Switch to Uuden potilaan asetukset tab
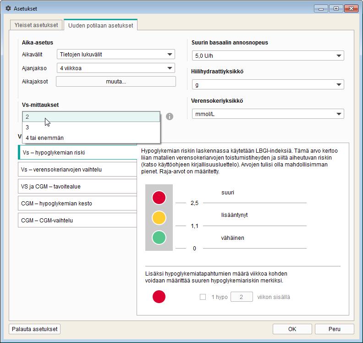Viewport: 363px width, 343px height. point(100,25)
